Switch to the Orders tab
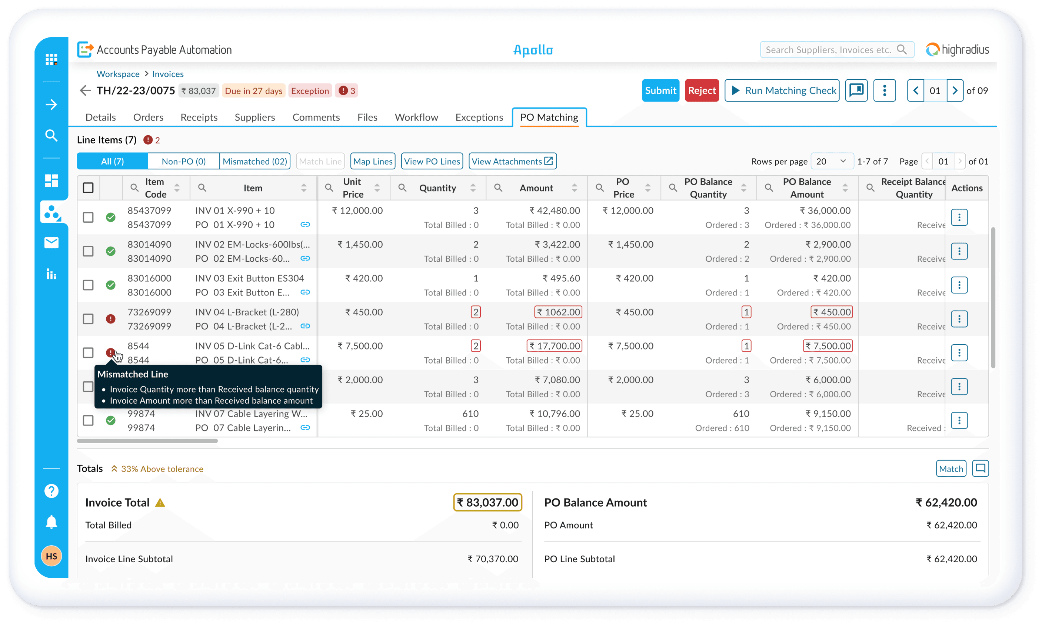 tap(148, 117)
